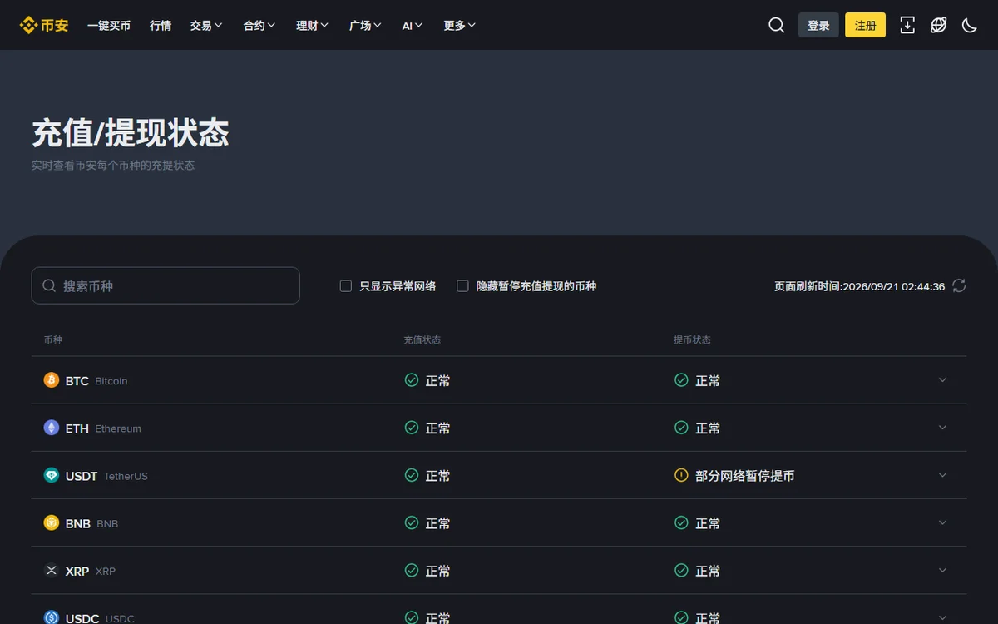Refresh page status with refresh icon
Screen dimensions: 998x624
point(959,285)
